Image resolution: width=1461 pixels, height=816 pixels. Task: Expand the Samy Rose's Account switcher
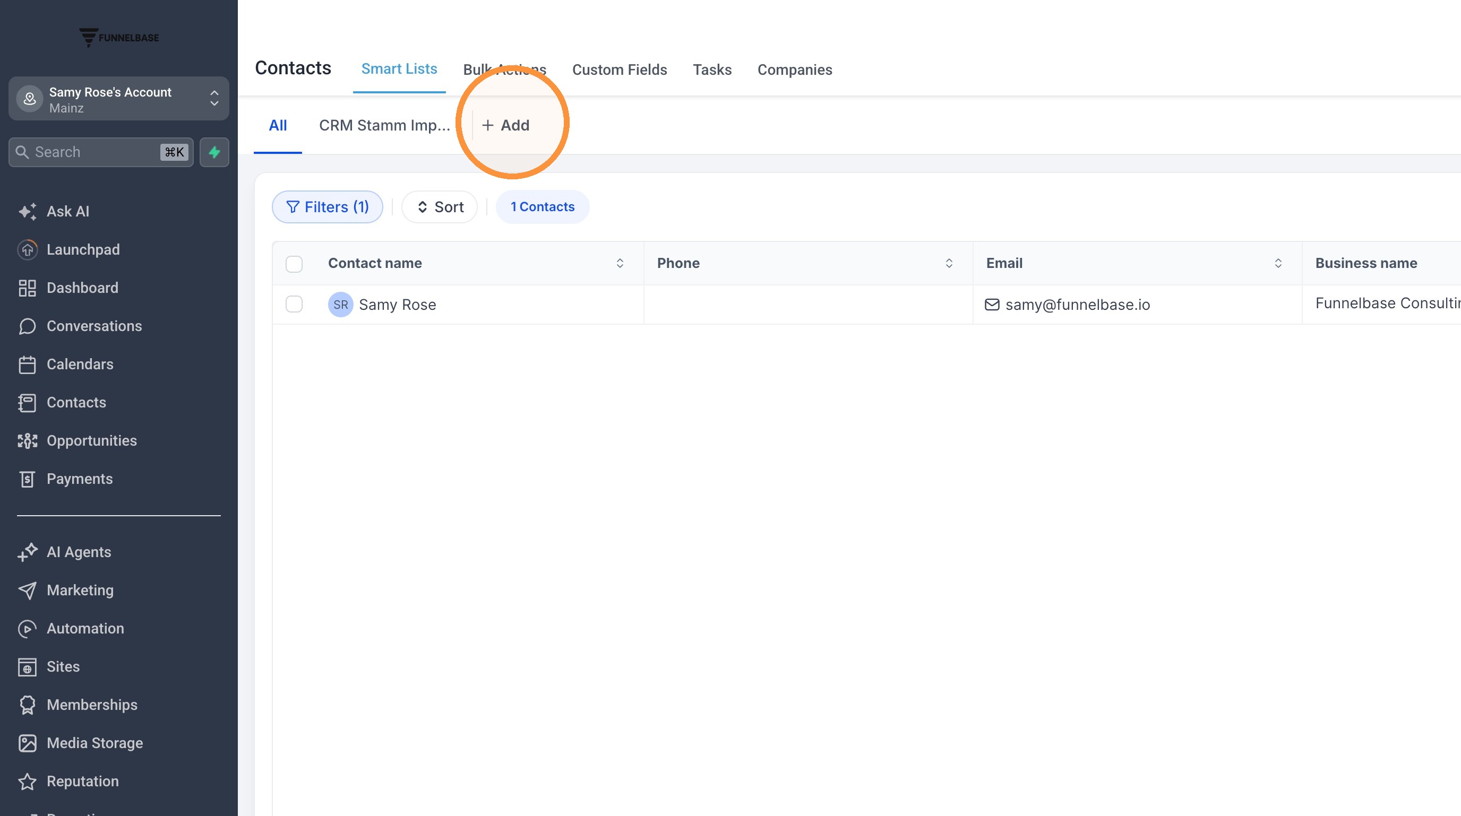point(119,99)
